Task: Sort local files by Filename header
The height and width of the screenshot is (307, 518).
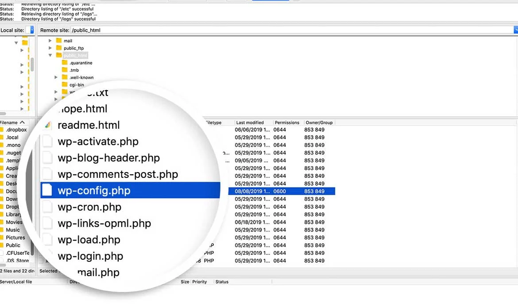Action: point(12,123)
